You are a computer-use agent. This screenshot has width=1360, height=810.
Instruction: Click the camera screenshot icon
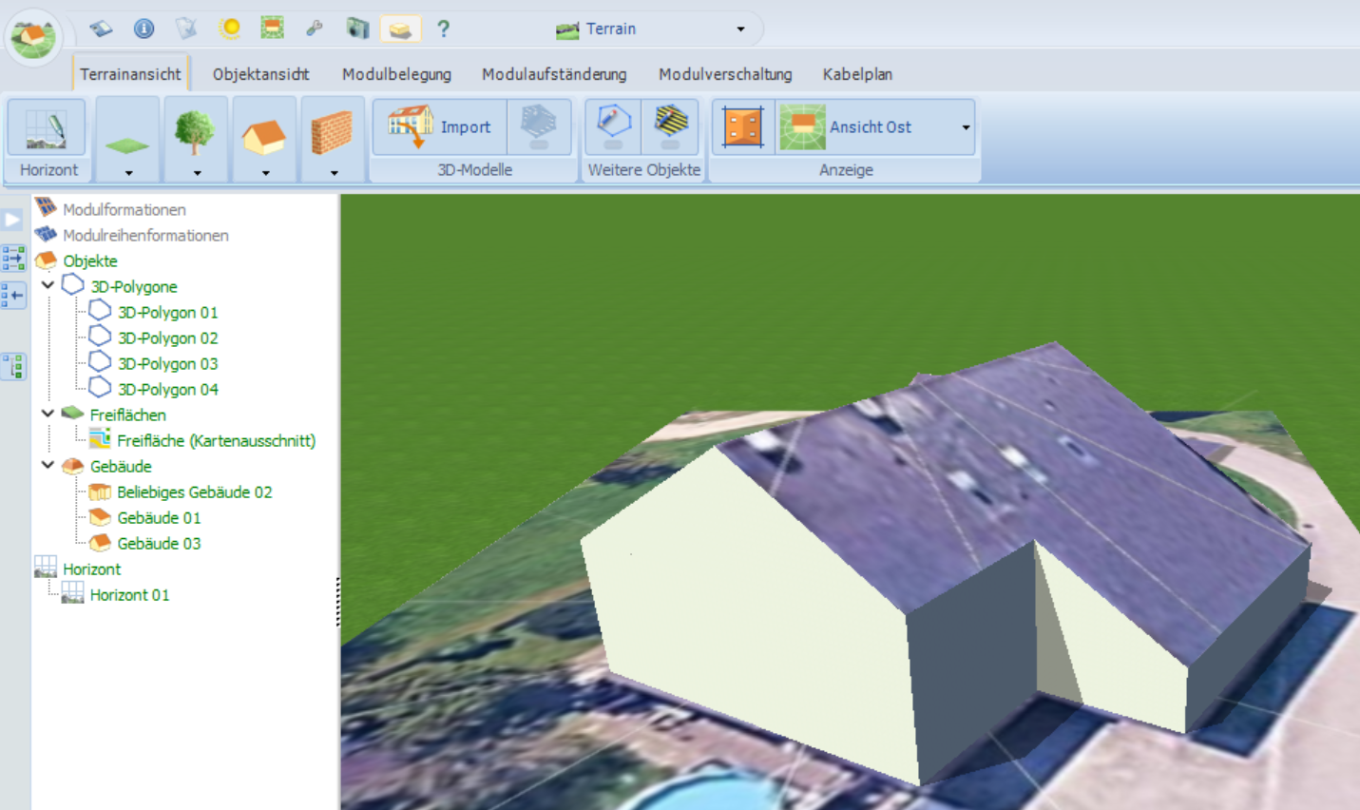click(x=357, y=29)
